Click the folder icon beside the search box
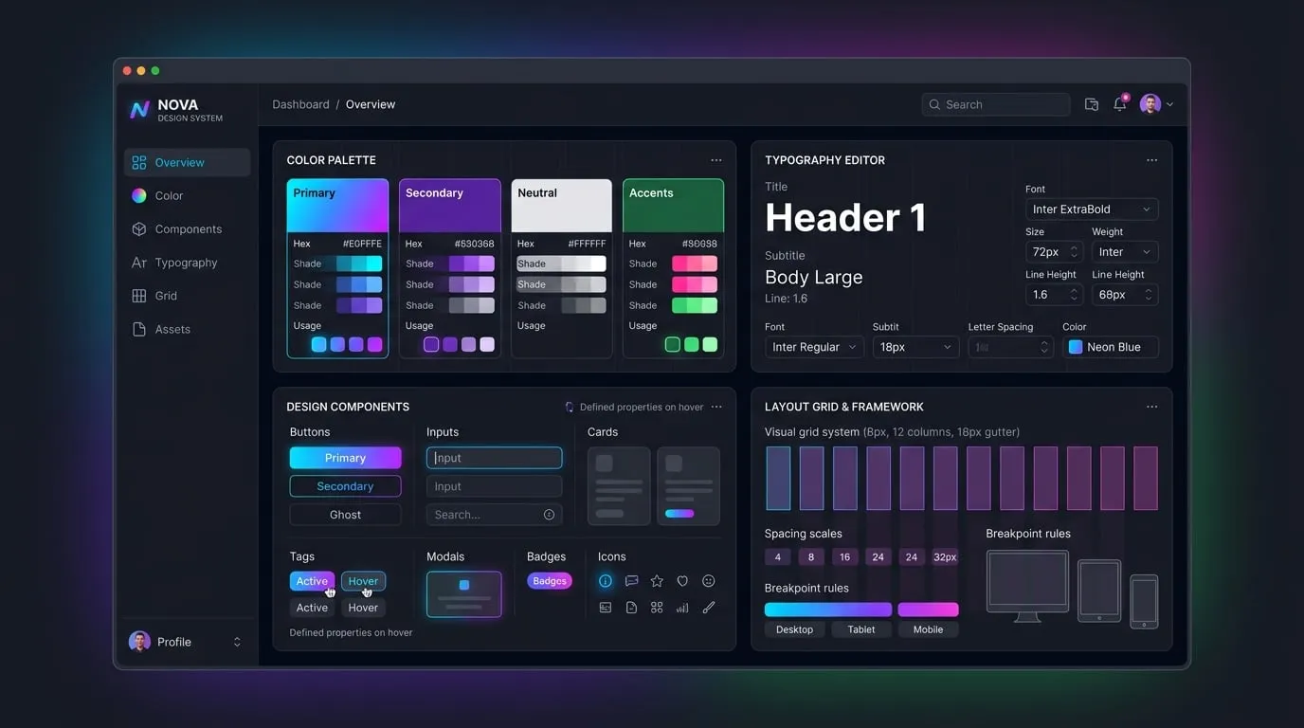The image size is (1304, 728). click(x=1092, y=104)
